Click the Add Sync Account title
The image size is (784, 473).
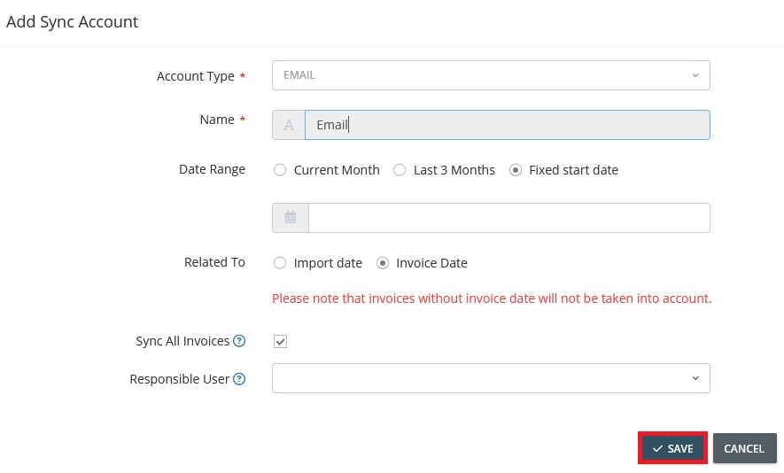tap(72, 22)
